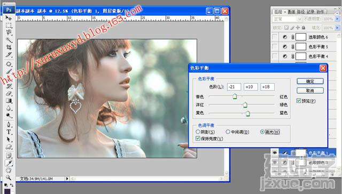Switch to the 通道 channels tab
Viewport: 342px width, 194px height.
pos(291,12)
